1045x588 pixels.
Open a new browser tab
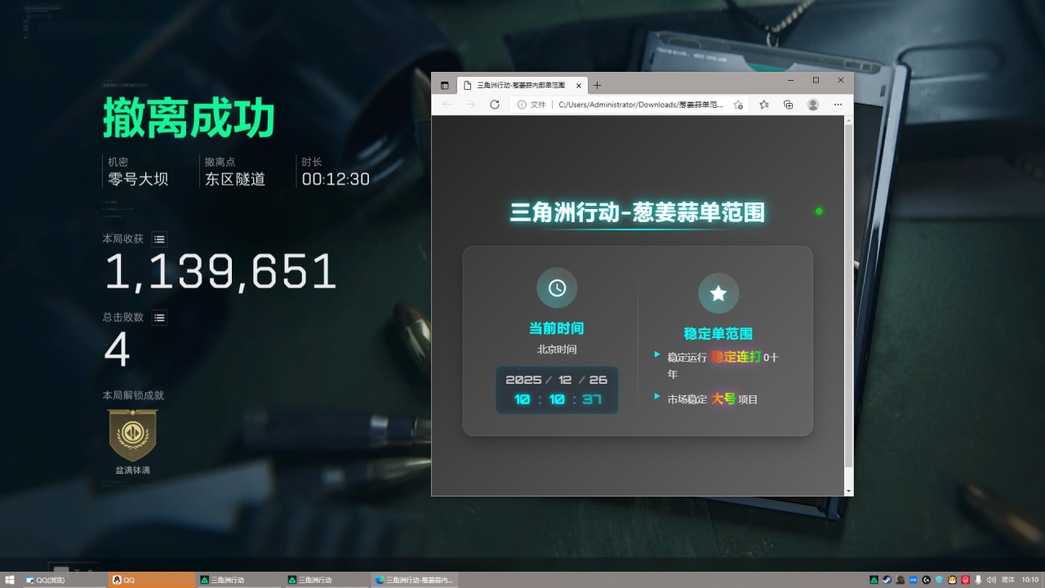tap(597, 85)
